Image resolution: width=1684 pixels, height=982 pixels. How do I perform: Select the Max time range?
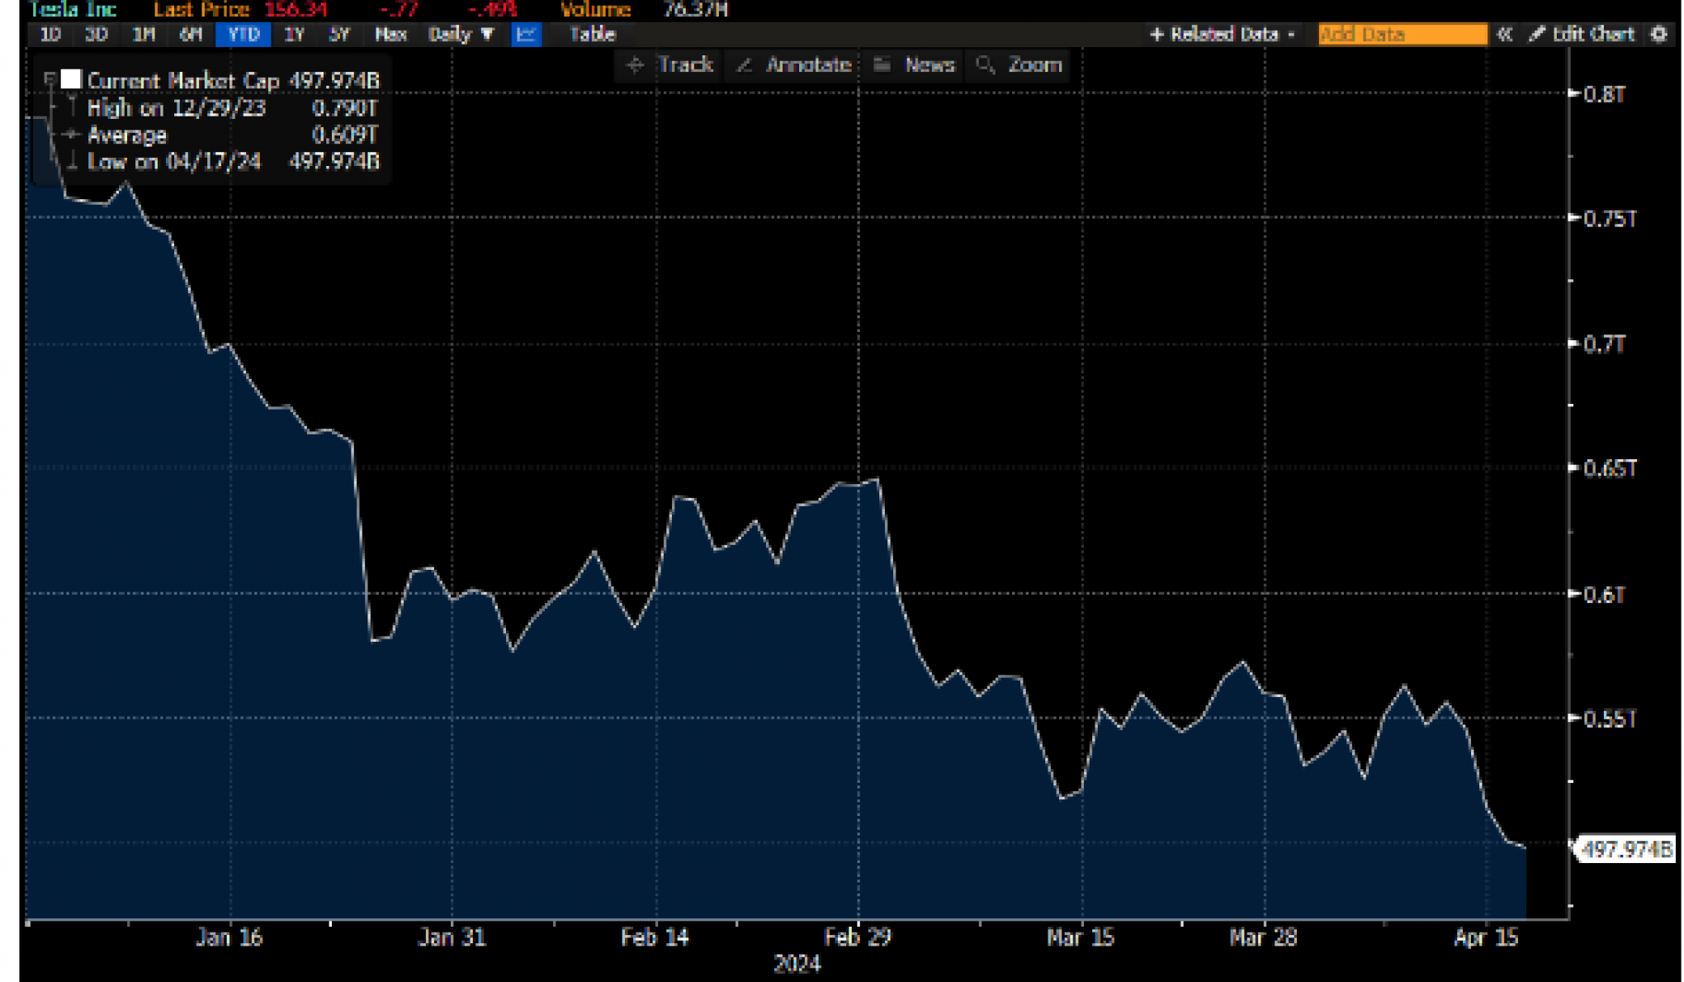(x=390, y=35)
